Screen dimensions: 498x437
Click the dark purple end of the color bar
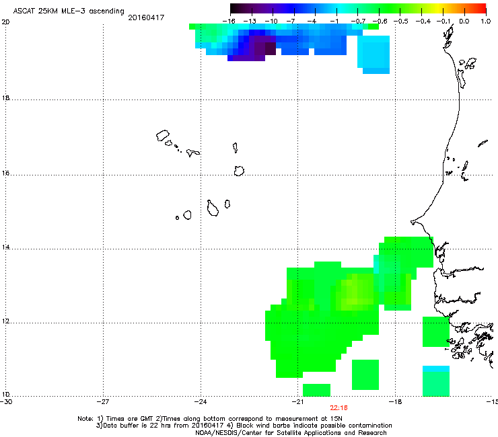pyautogui.click(x=236, y=9)
